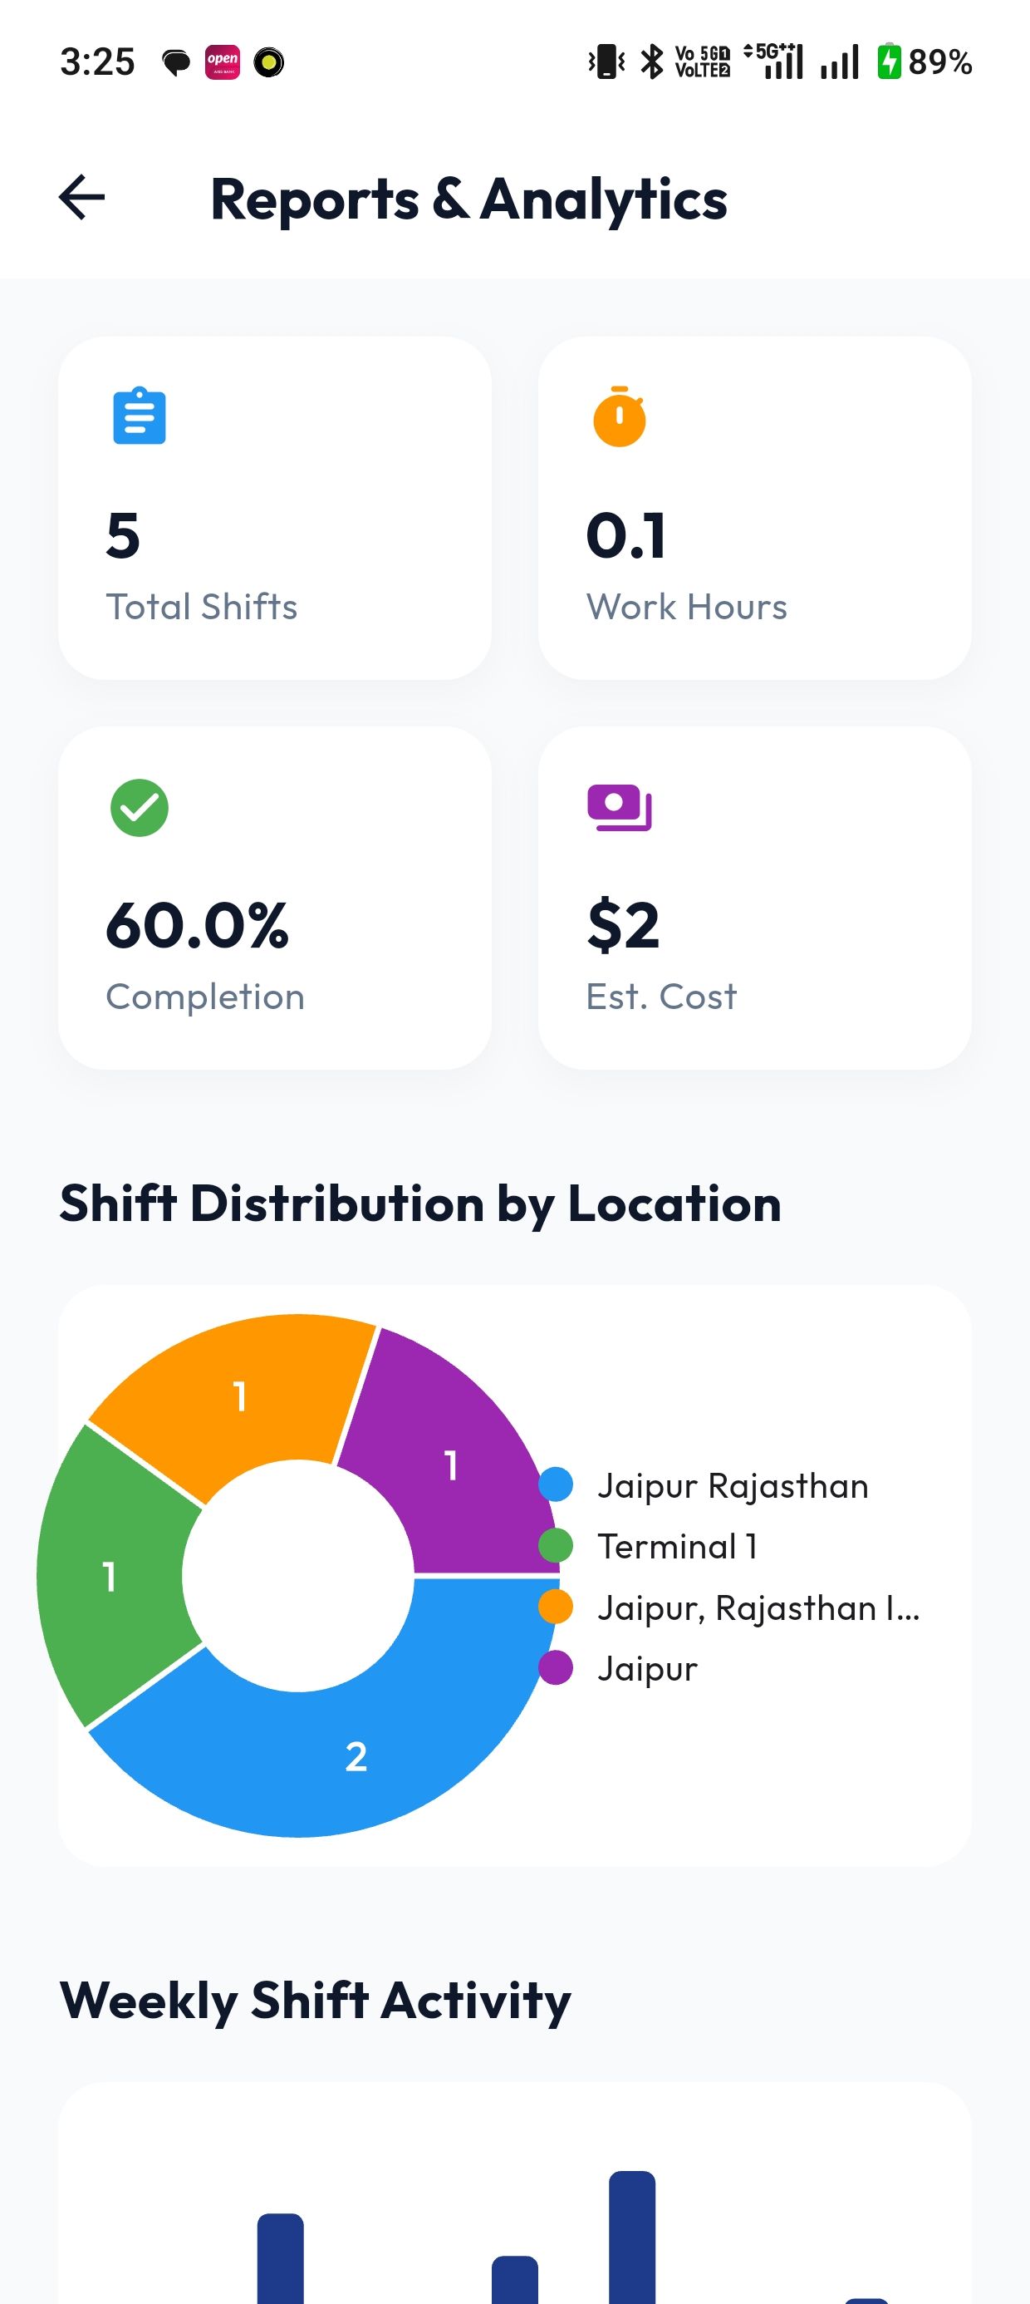Tap the Est. Cost caption

pyautogui.click(x=662, y=997)
